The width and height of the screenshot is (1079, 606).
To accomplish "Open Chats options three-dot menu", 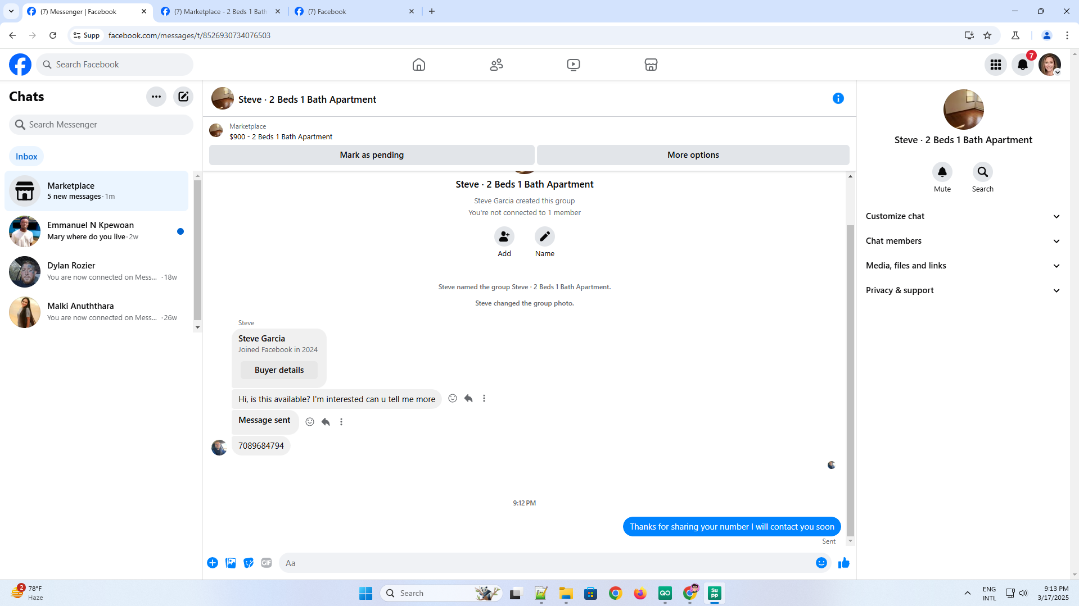I will pos(156,97).
